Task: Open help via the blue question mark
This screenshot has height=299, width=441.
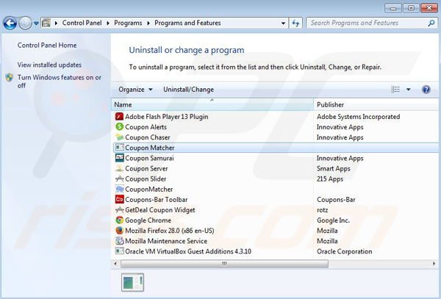Action: tap(426, 90)
